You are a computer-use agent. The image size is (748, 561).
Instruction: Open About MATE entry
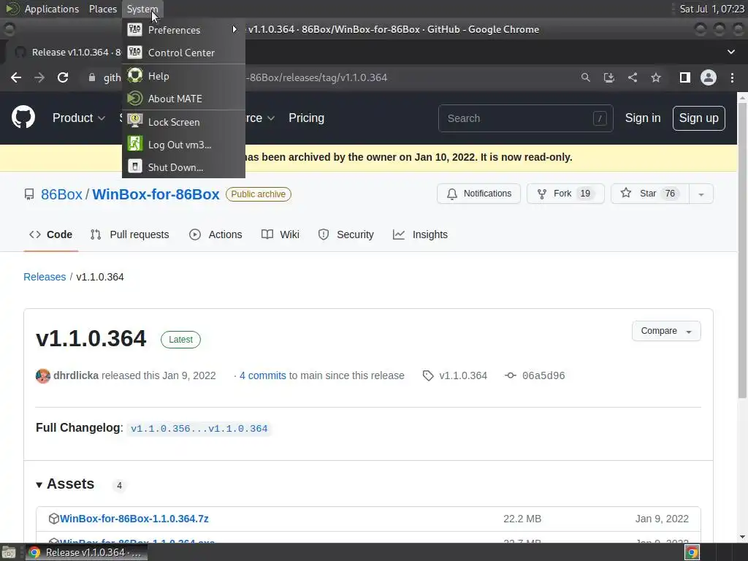(x=183, y=99)
